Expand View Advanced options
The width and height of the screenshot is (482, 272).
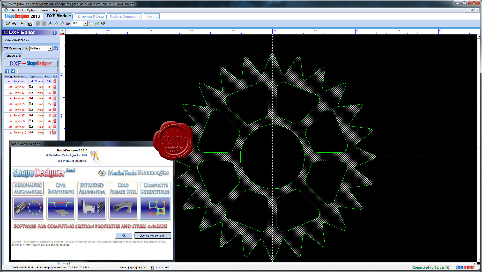[x=17, y=40]
